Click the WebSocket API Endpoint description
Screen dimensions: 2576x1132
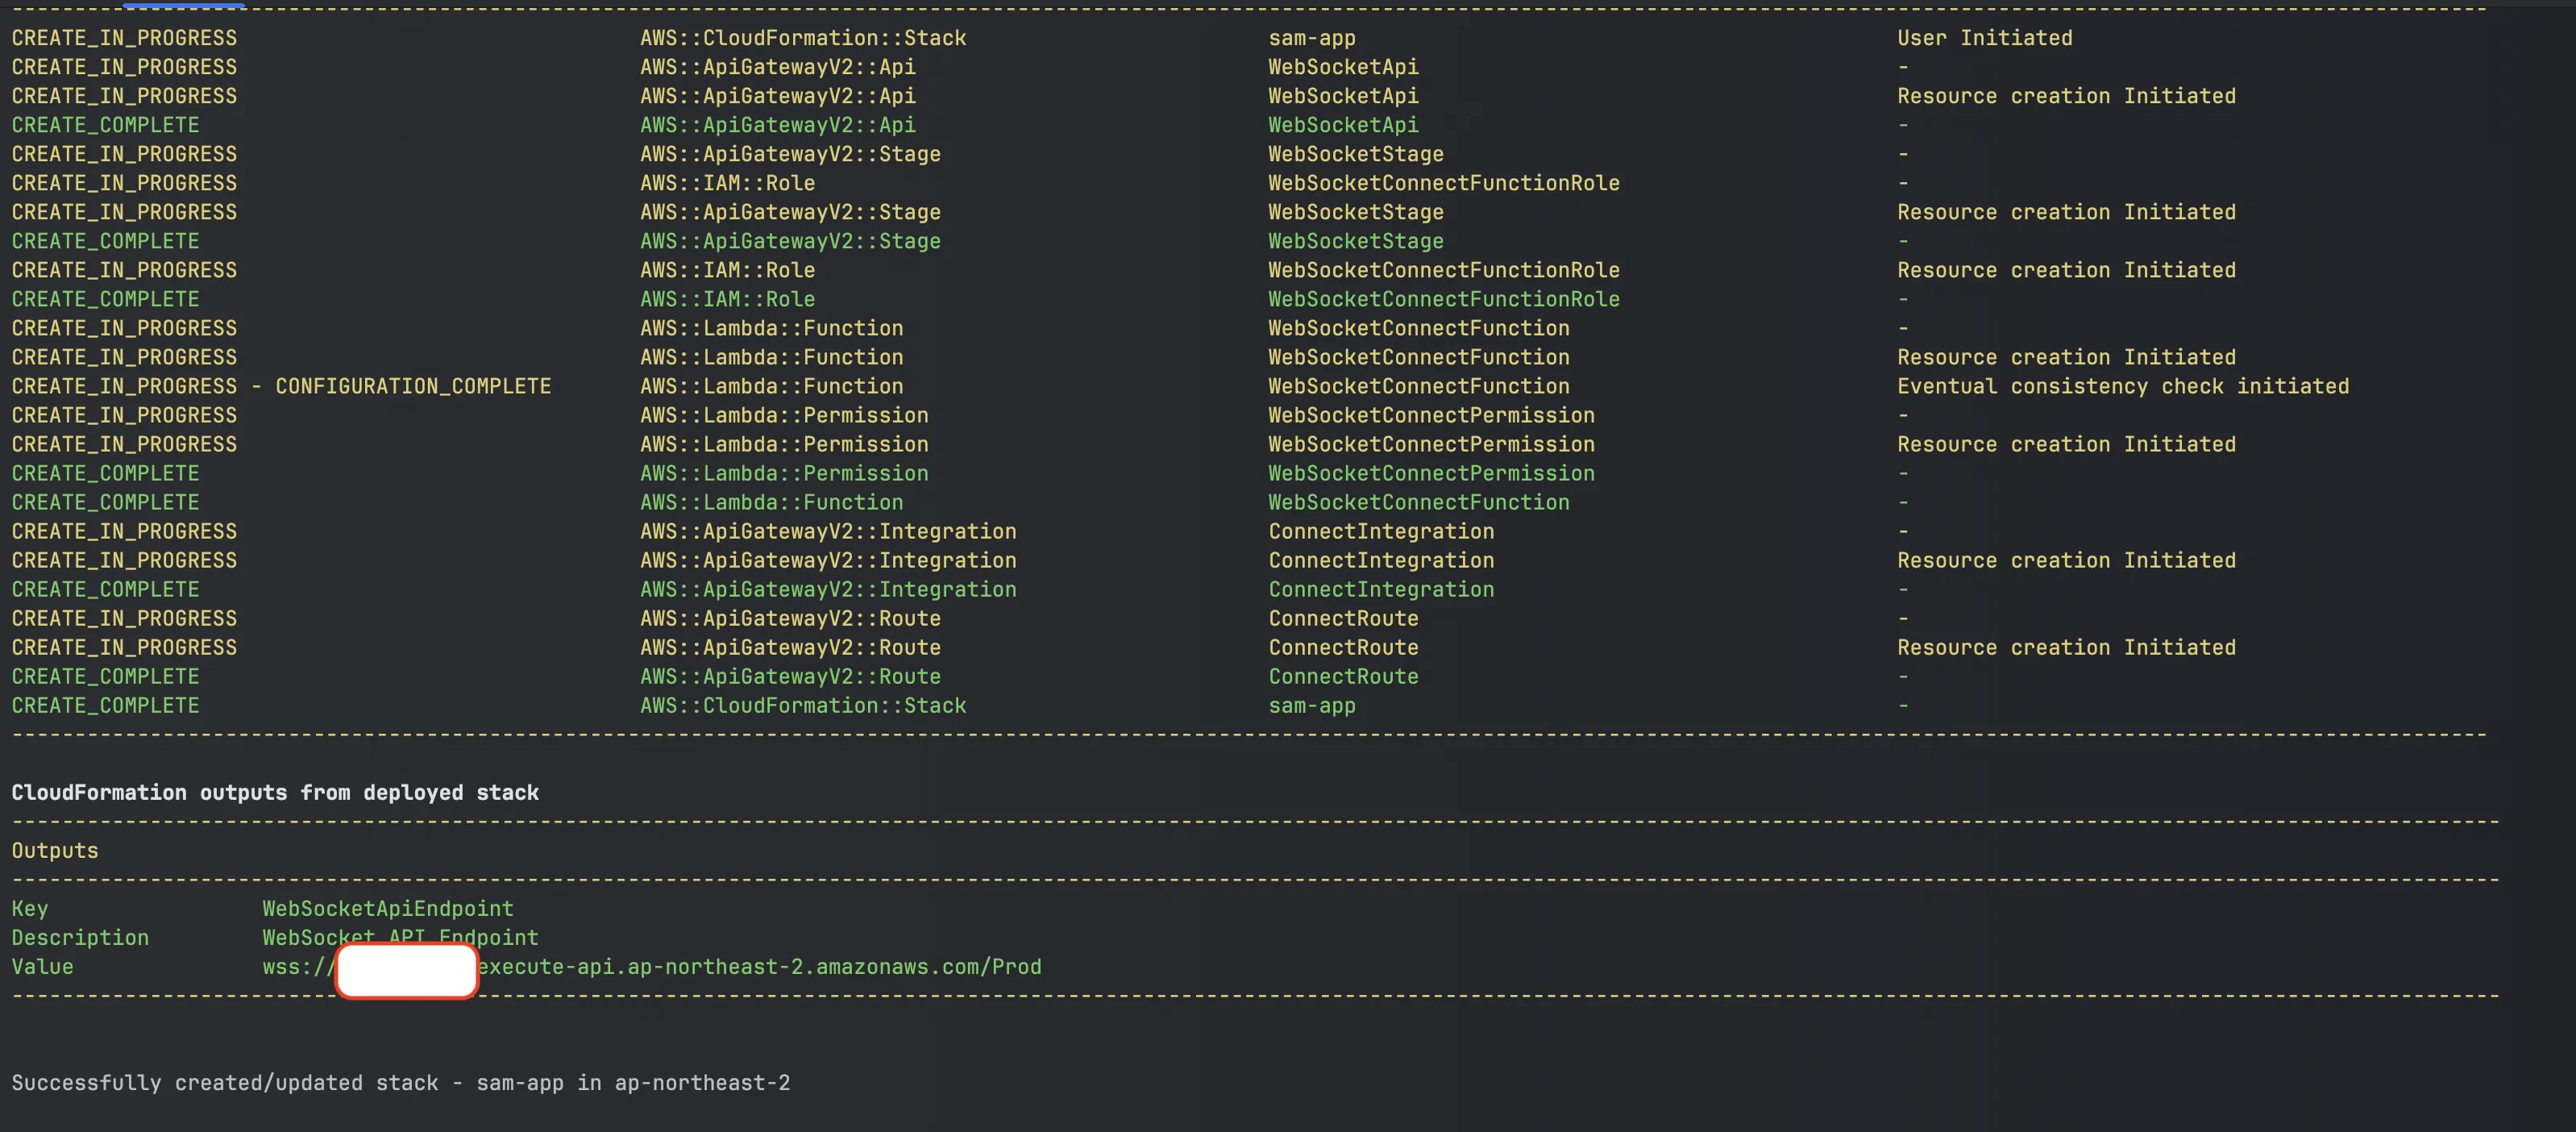click(399, 937)
